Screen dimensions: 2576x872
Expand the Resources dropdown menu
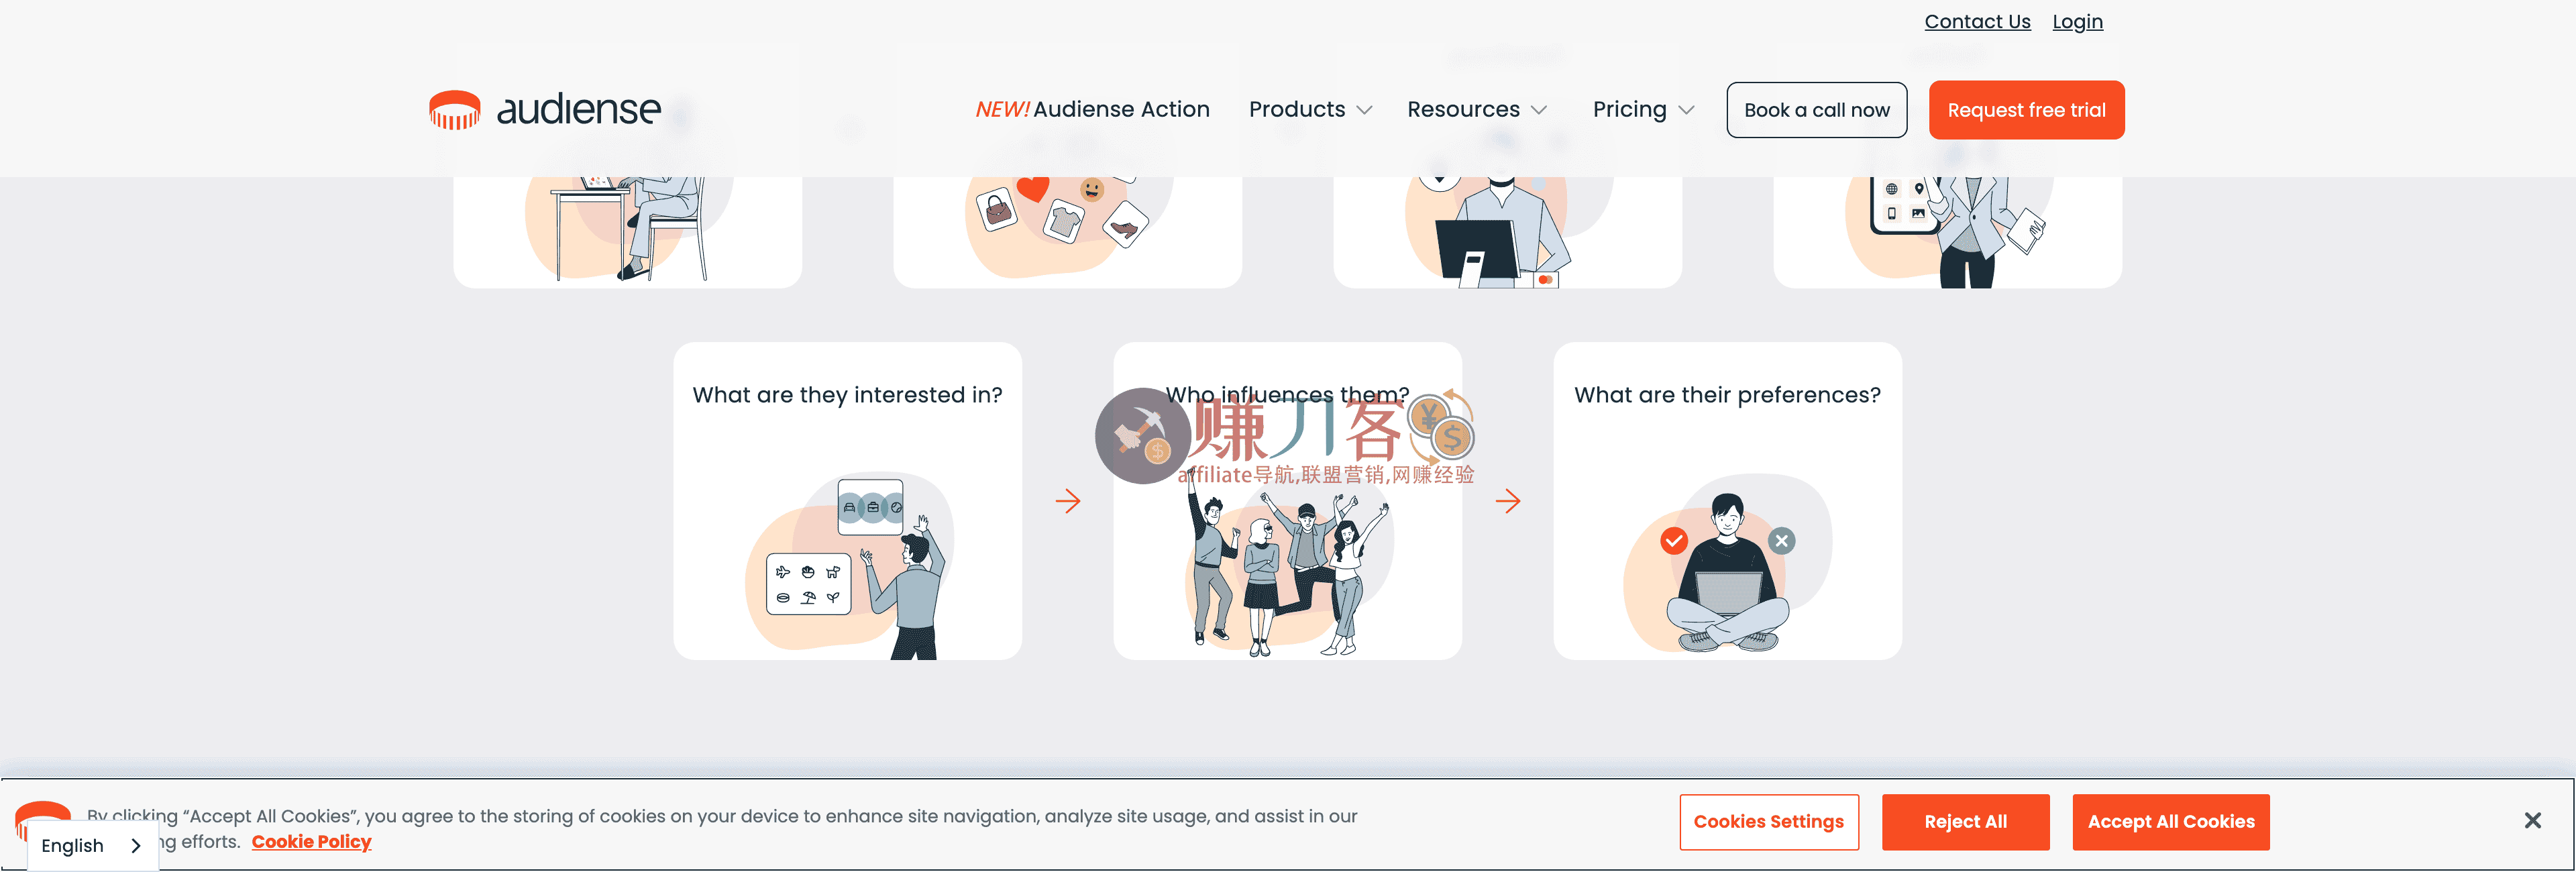(x=1477, y=109)
